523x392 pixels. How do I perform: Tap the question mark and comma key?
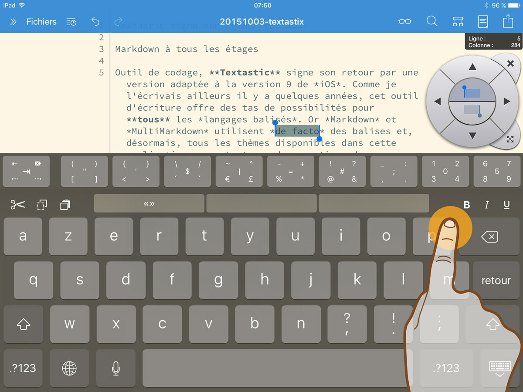pyautogui.click(x=347, y=324)
